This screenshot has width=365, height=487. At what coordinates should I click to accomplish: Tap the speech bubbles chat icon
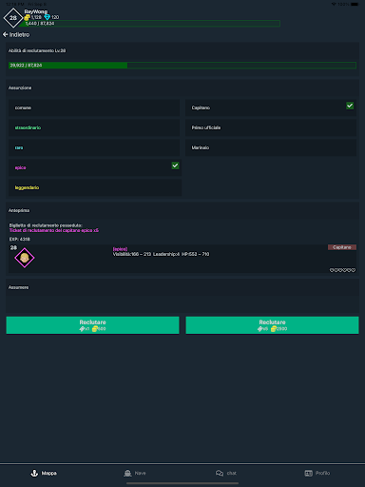pos(220,473)
